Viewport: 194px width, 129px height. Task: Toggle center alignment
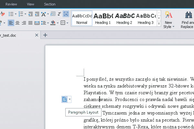[17, 23]
